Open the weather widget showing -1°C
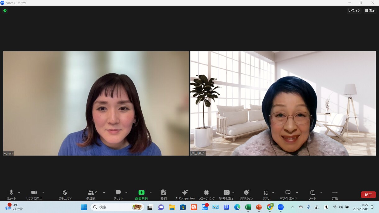The image size is (379, 213). click(14, 207)
